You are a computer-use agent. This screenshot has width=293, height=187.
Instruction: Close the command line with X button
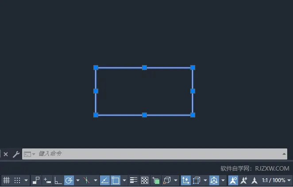point(6,154)
